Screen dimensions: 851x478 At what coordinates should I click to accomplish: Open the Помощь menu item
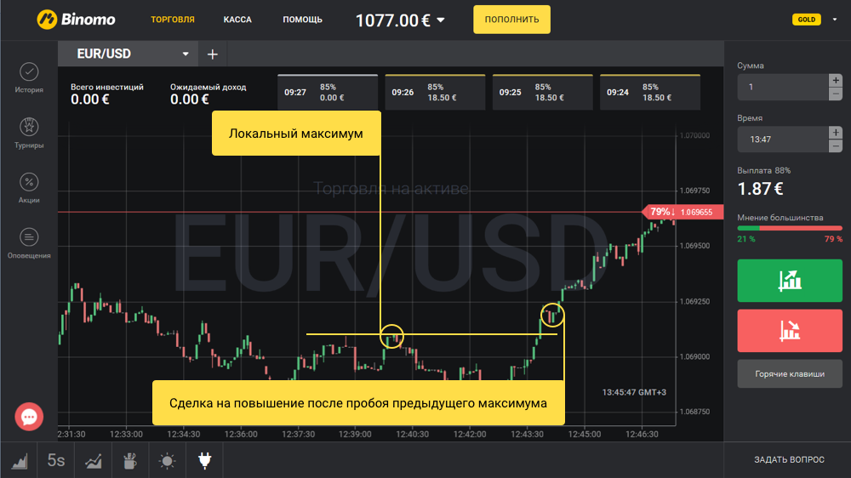click(x=302, y=20)
